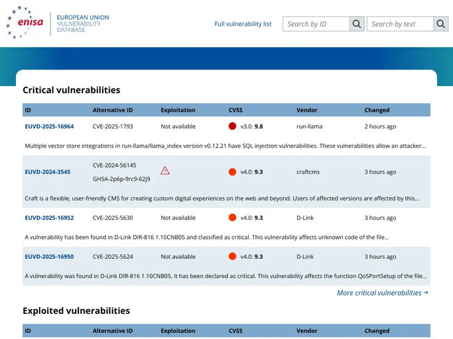The image size is (453, 339).
Task: Click the Critical table Alternative ID header
Action: [x=113, y=110]
